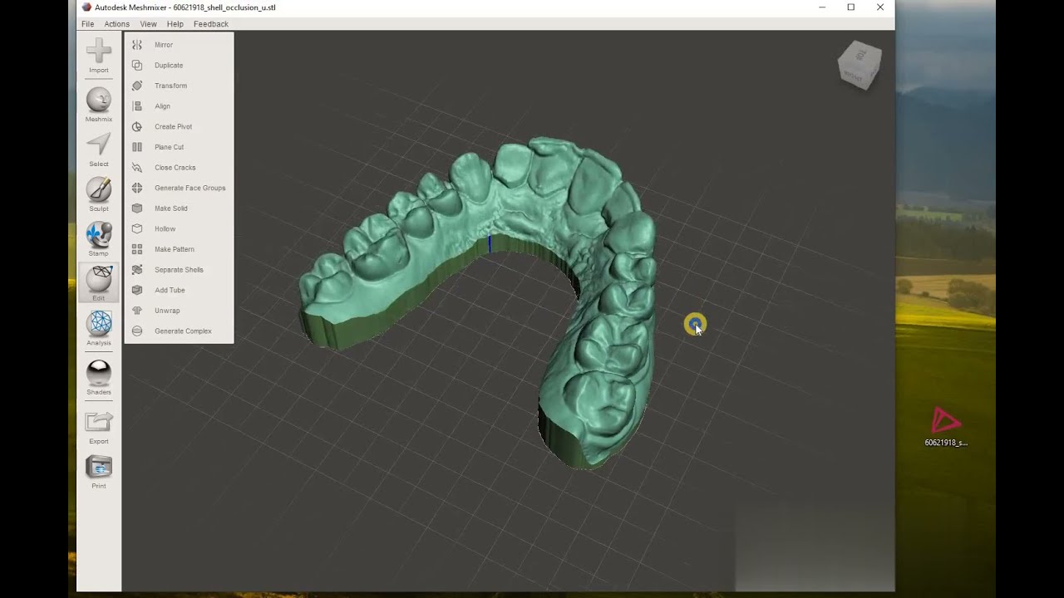The width and height of the screenshot is (1064, 598).
Task: Click the Print icon
Action: coord(98,468)
